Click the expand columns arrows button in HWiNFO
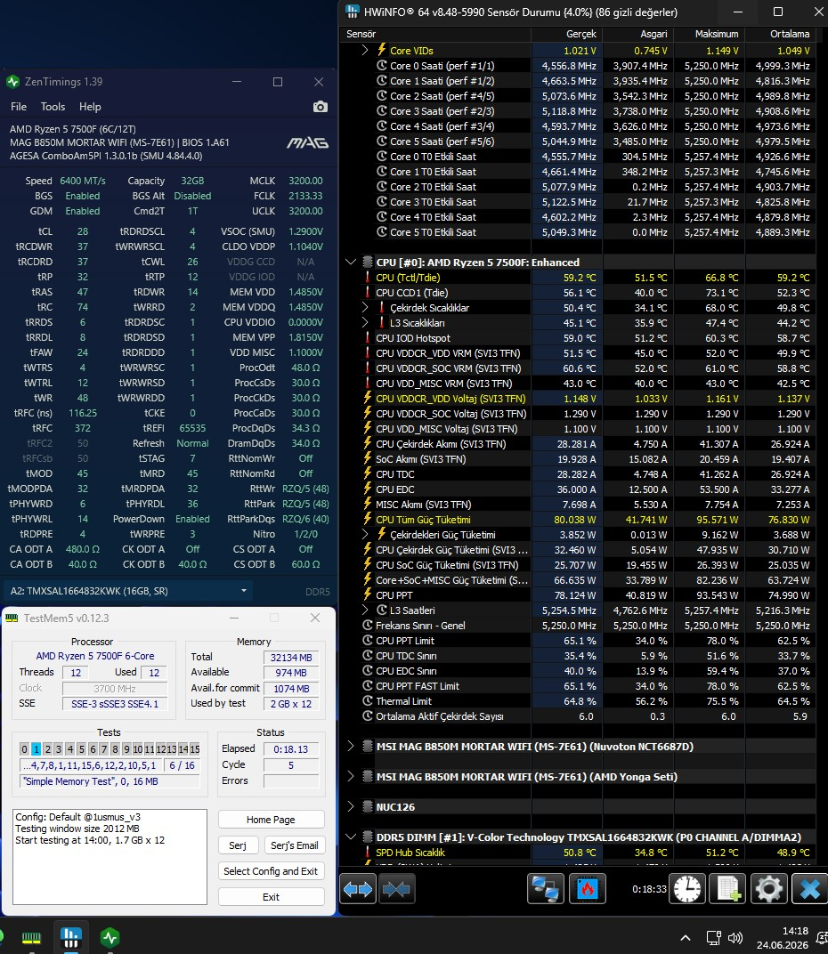Viewport: 828px width, 954px height. tap(358, 890)
